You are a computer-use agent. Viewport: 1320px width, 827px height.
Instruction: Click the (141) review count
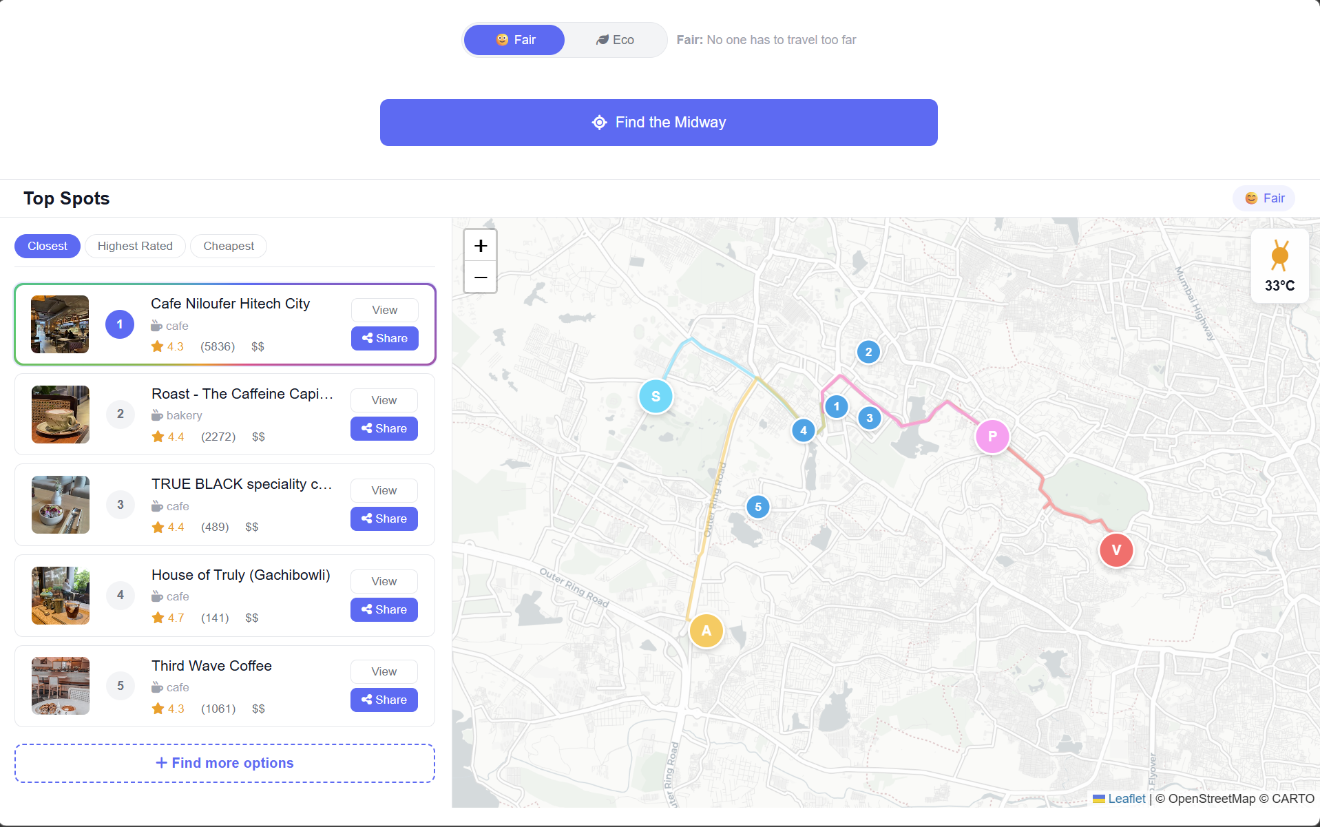[215, 618]
